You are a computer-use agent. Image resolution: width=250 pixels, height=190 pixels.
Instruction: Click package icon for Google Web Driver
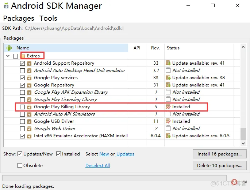29,129
